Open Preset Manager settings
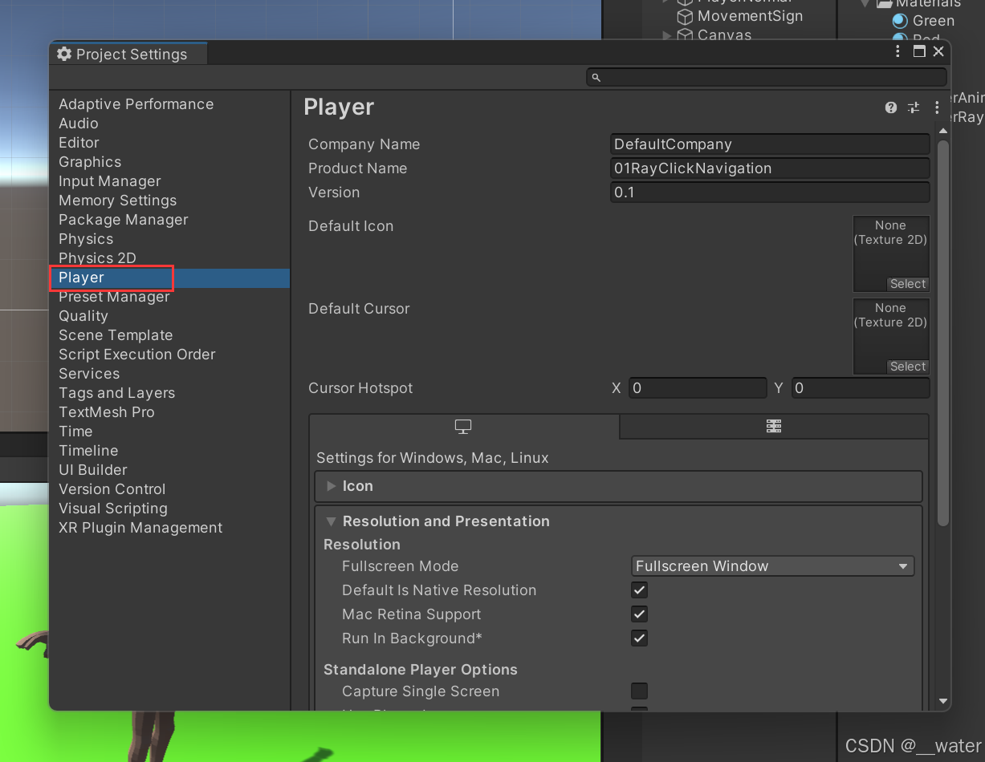 coord(114,297)
